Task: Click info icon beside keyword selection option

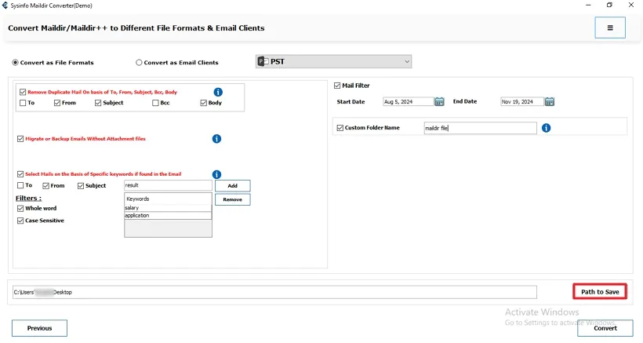Action: [x=216, y=174]
